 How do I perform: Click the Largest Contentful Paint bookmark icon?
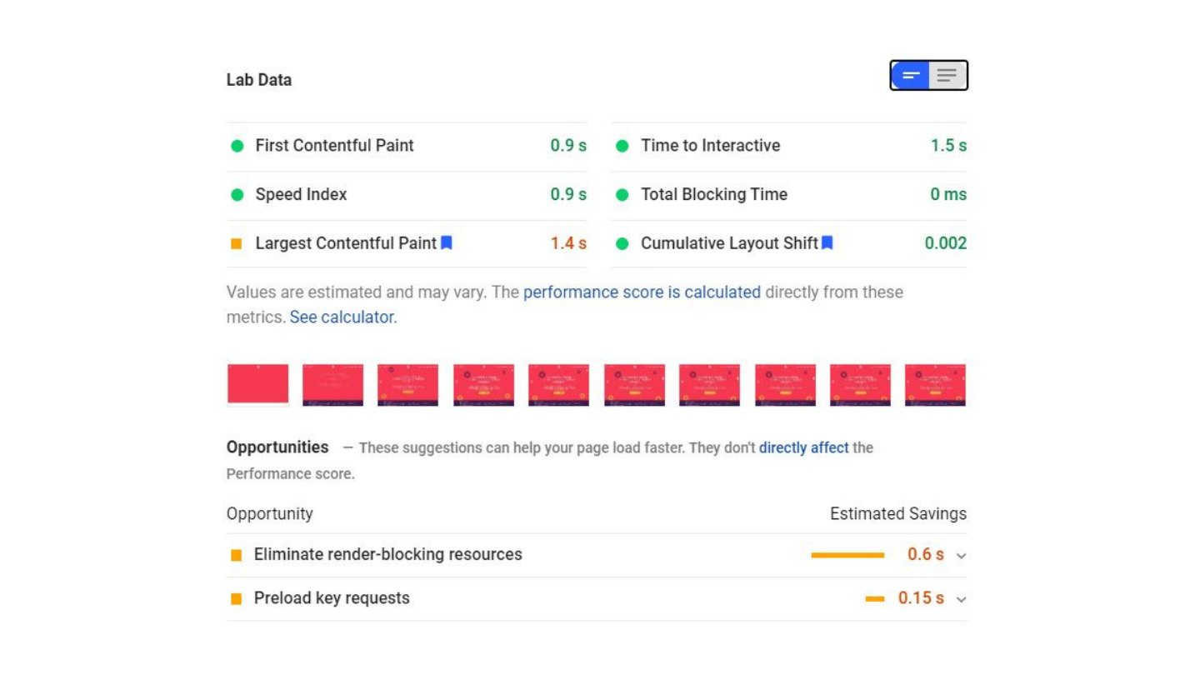447,242
